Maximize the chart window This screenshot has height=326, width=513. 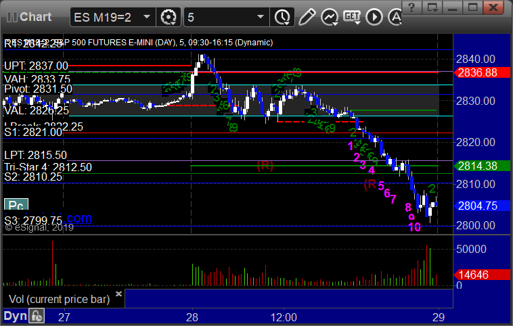473,7
